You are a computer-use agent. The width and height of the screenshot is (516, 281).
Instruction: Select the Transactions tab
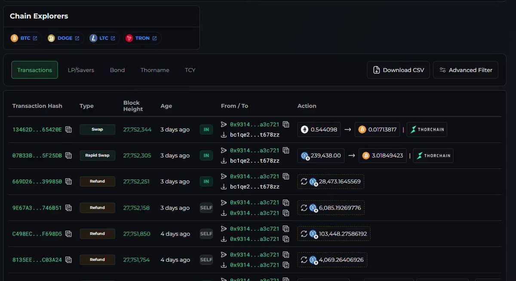[34, 70]
